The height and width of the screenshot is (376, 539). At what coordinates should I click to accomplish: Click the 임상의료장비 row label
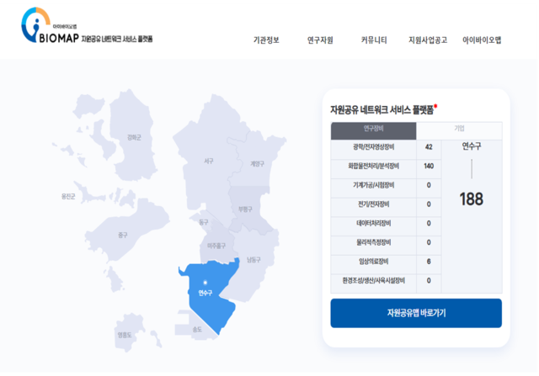pyautogui.click(x=373, y=262)
